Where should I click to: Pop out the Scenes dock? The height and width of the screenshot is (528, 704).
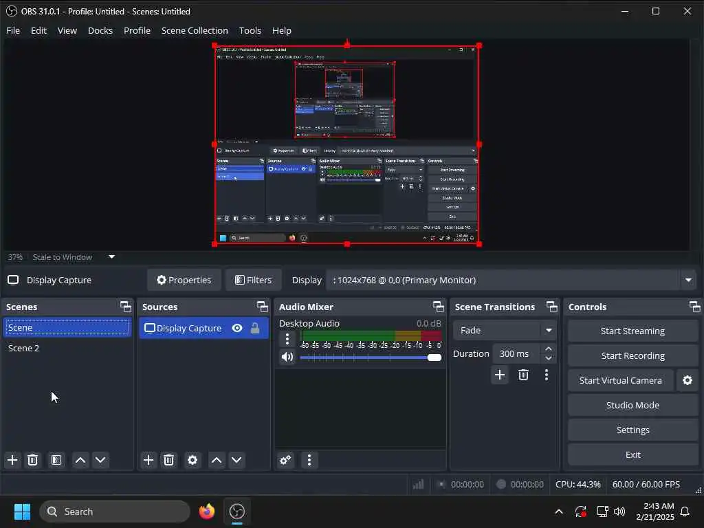126,307
